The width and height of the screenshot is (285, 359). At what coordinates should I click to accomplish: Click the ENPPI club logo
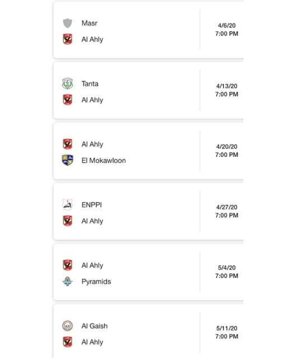(67, 205)
